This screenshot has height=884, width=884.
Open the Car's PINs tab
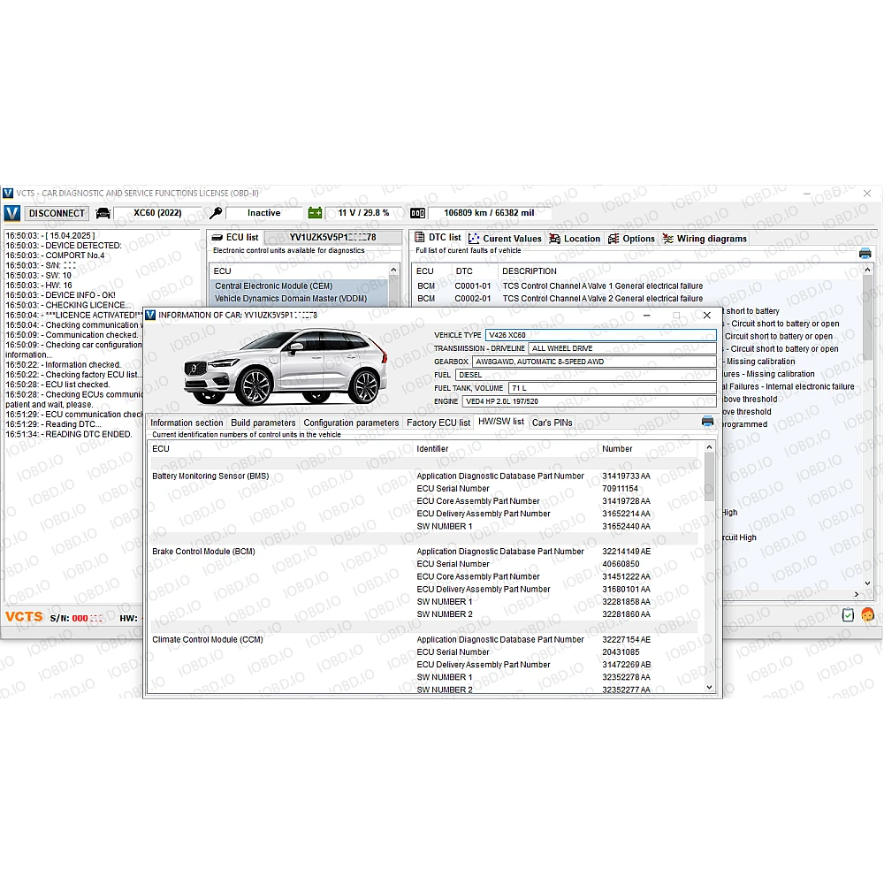click(x=552, y=423)
